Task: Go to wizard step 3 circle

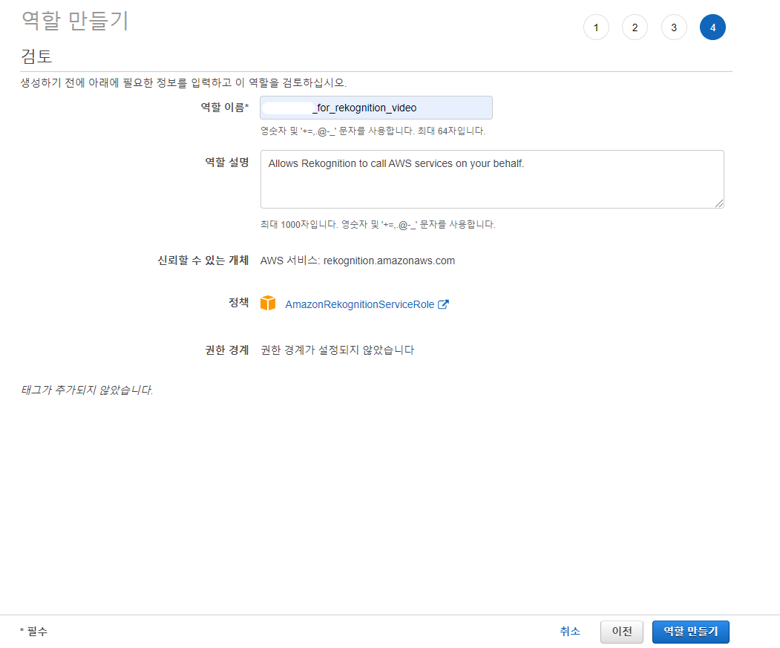Action: (674, 27)
